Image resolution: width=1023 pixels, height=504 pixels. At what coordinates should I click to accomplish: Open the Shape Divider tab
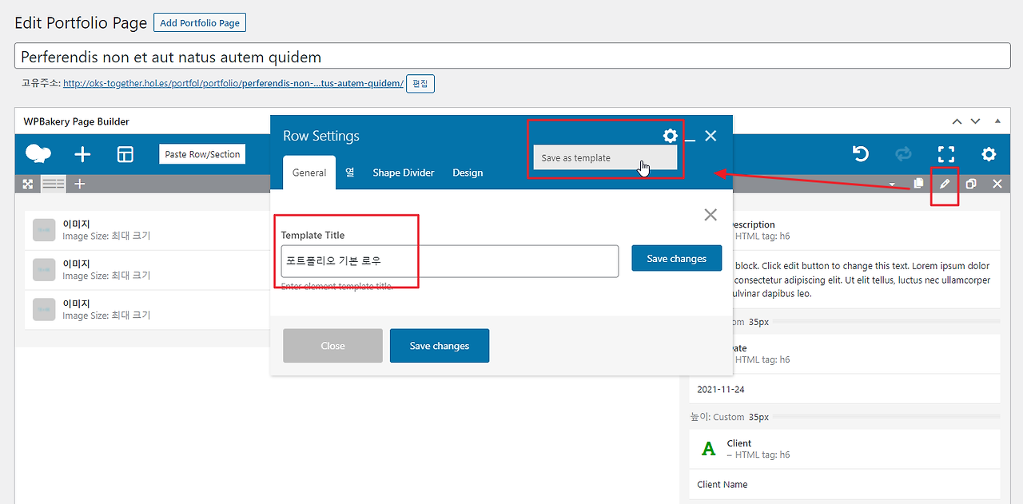(x=404, y=173)
